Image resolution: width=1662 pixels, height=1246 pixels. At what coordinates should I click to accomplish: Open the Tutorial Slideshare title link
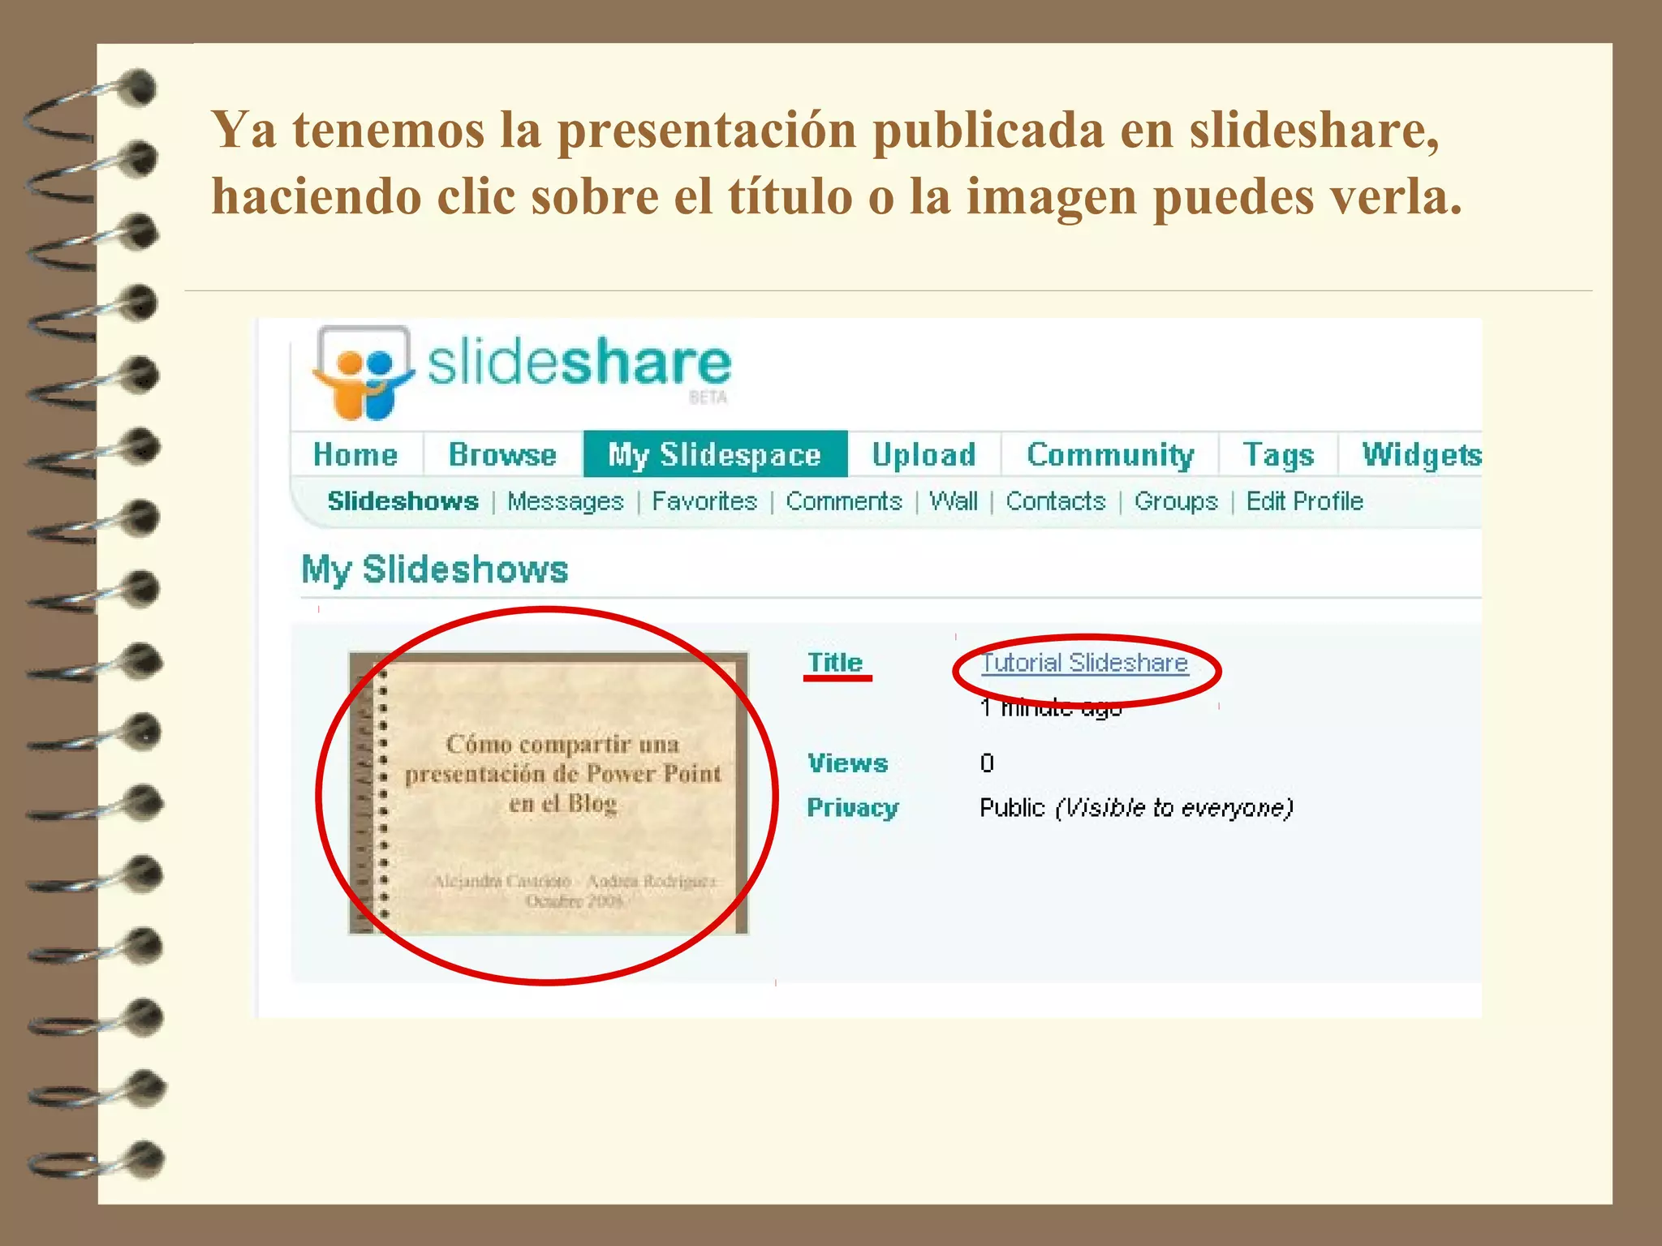(x=1084, y=663)
